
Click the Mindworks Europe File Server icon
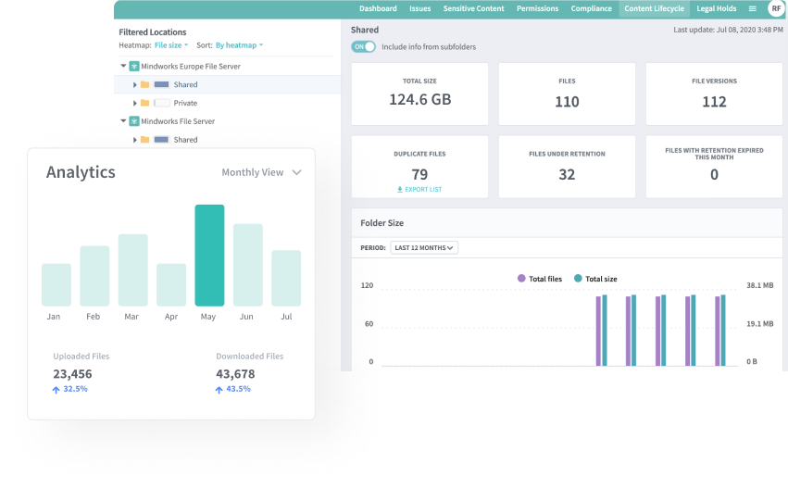[x=134, y=66]
